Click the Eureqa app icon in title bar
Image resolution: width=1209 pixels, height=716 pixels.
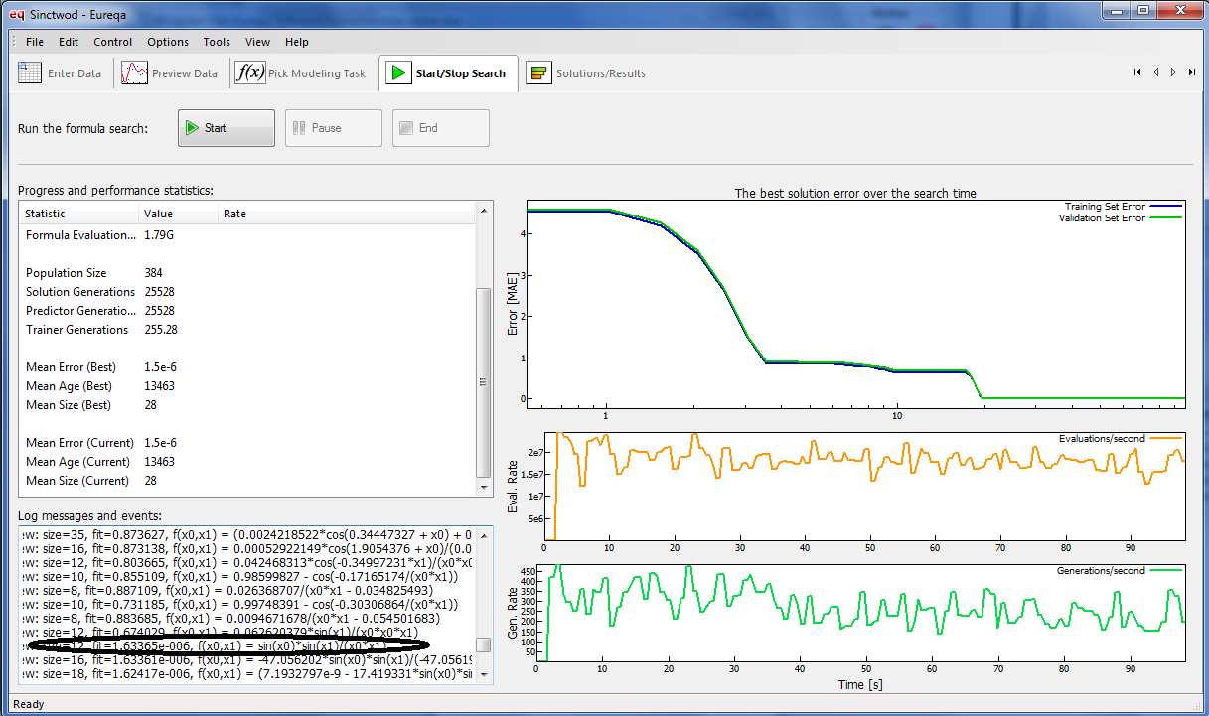tap(16, 15)
